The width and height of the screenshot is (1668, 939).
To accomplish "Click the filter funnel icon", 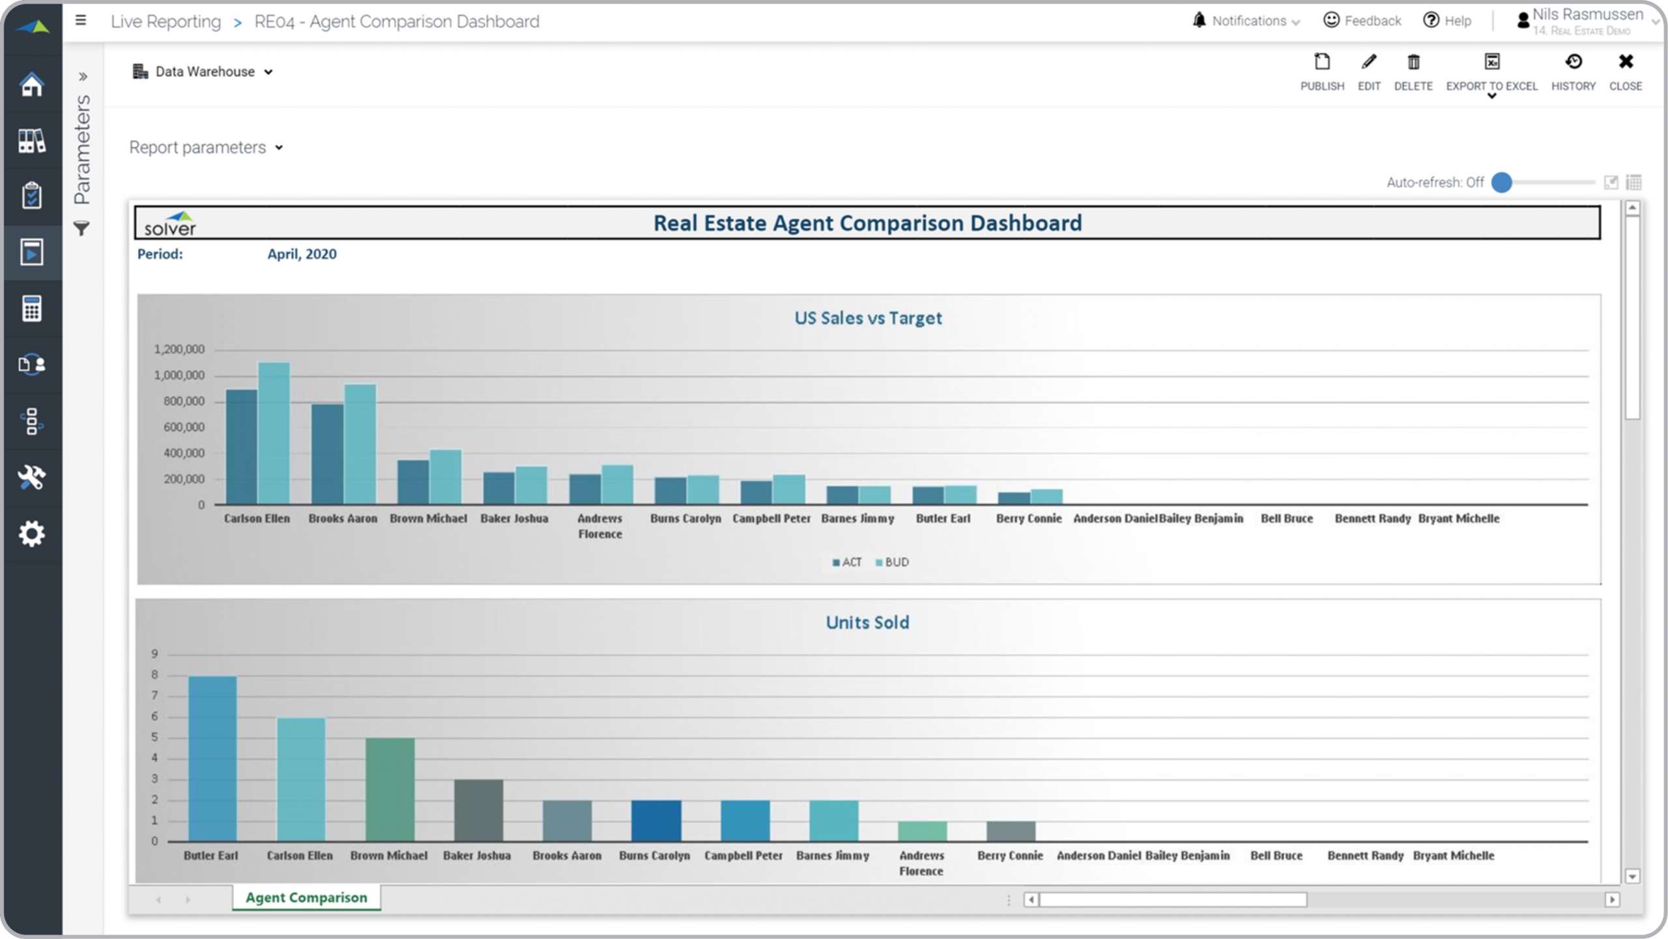I will click(81, 229).
